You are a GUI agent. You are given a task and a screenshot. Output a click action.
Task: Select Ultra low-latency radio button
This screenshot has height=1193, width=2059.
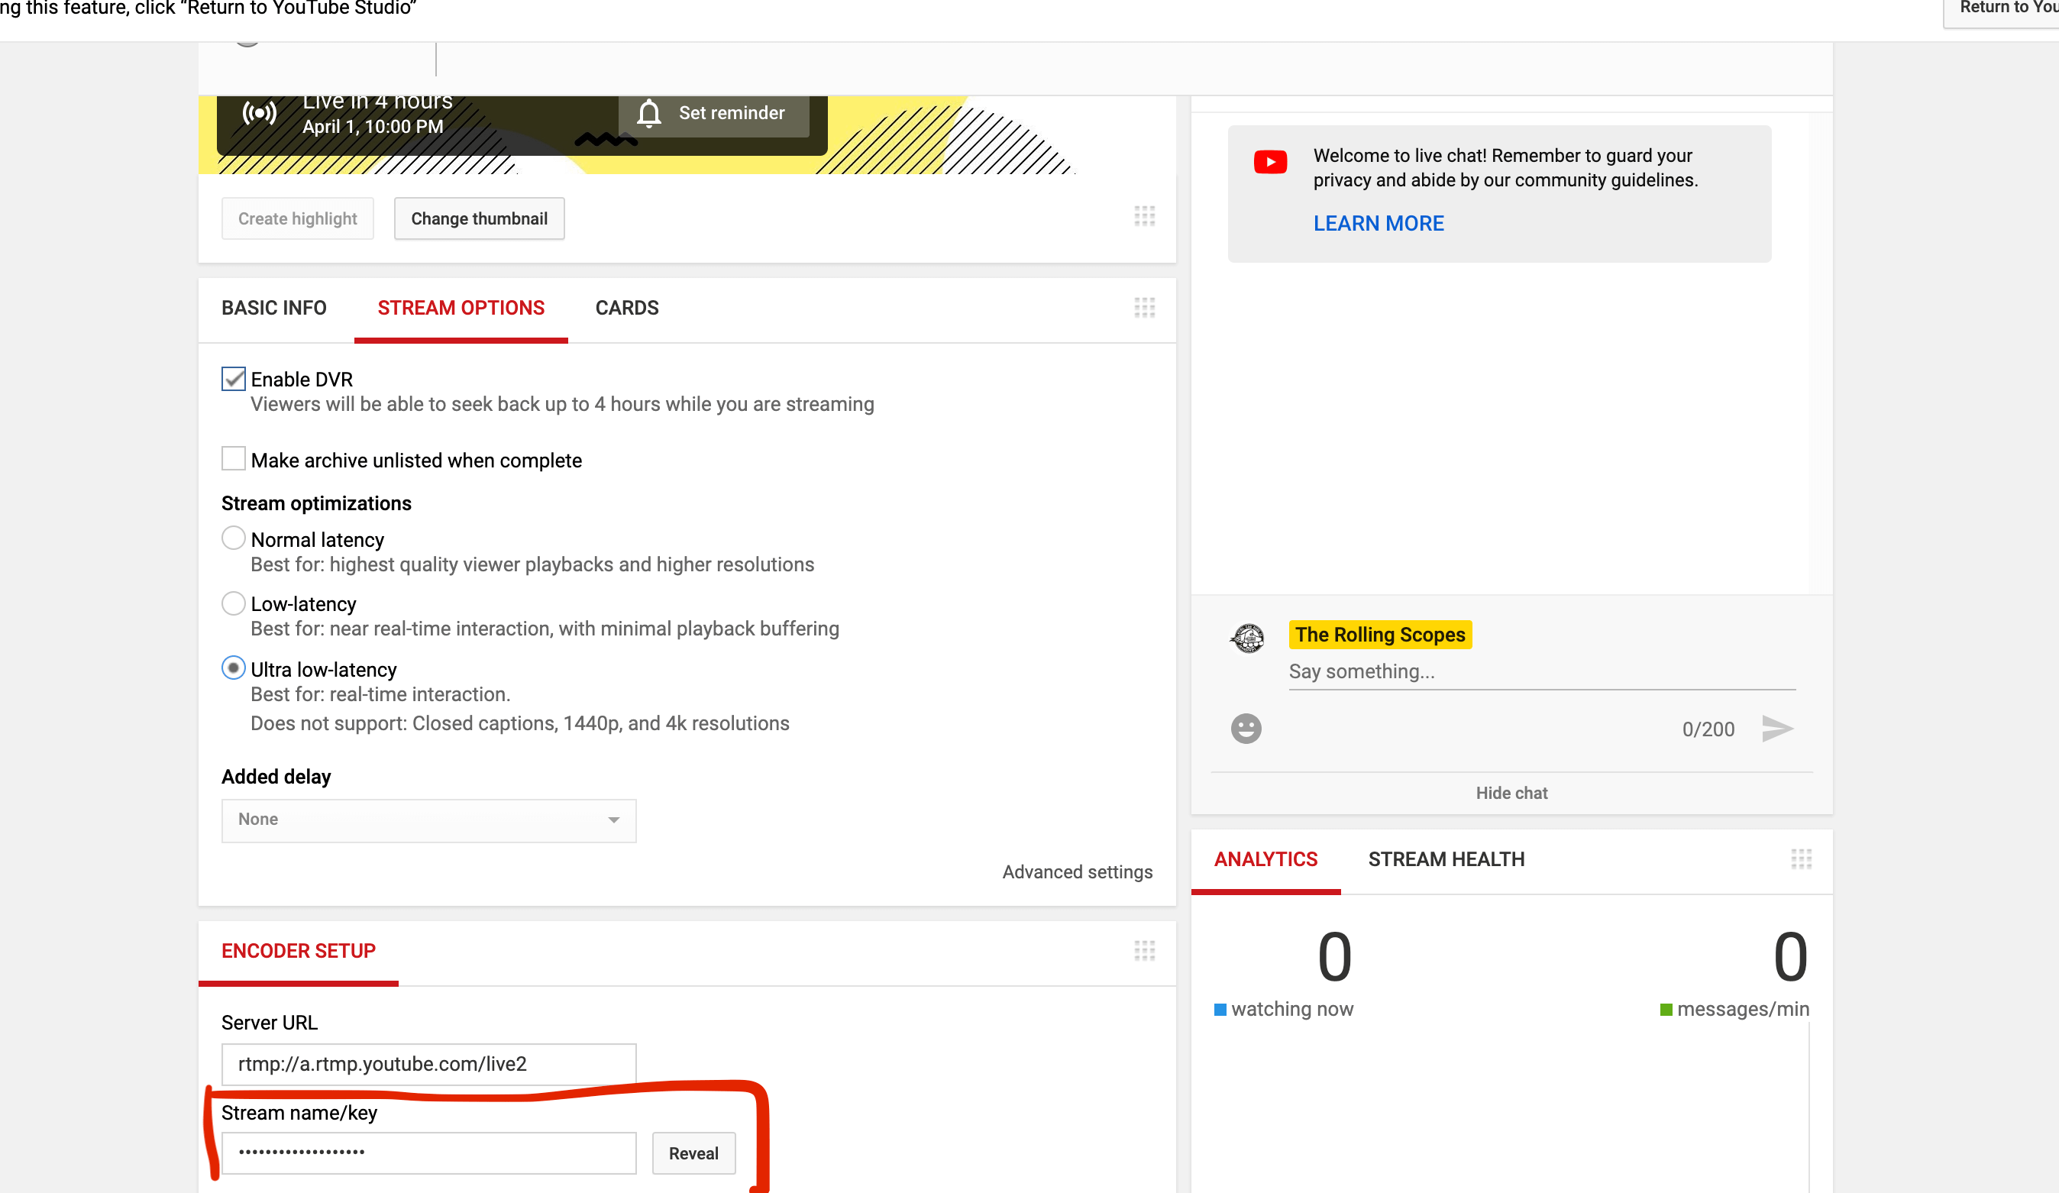click(x=231, y=669)
